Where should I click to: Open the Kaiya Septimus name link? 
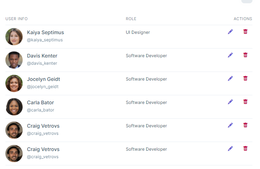pyautogui.click(x=45, y=32)
